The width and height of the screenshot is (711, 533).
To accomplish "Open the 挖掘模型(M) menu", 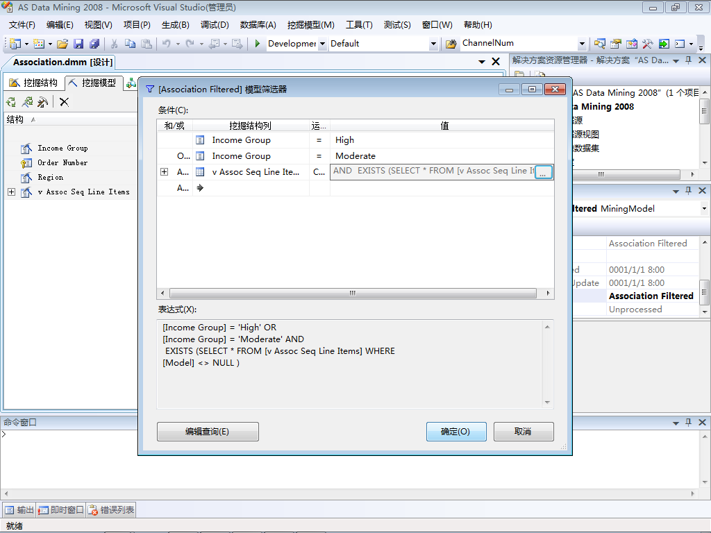I will tap(310, 25).
